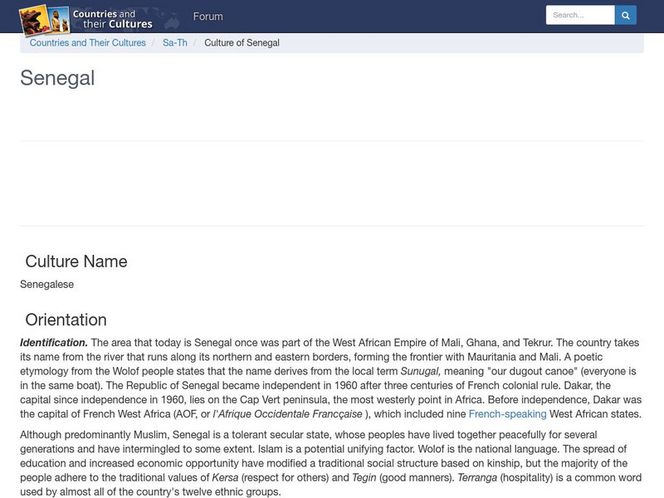This screenshot has width=664, height=498.
Task: Follow the French-speaking hyperlink
Action: [507, 413]
